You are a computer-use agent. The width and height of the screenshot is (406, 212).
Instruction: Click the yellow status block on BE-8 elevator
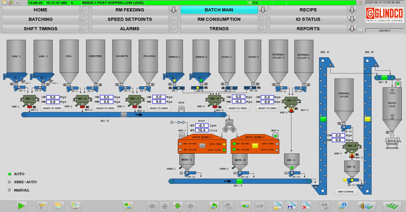pyautogui.click(x=368, y=119)
